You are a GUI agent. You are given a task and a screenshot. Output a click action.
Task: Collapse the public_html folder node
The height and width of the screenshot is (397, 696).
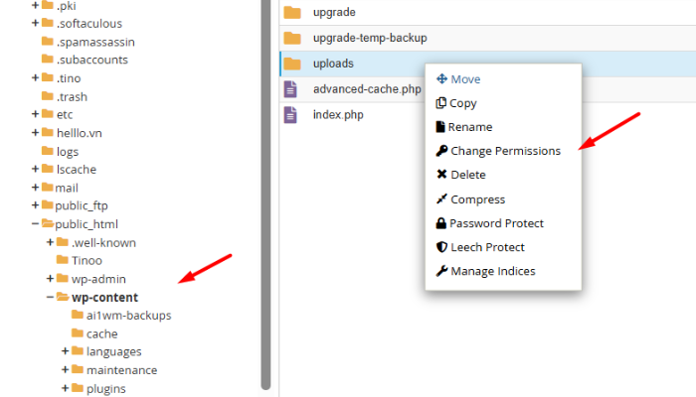coord(35,224)
